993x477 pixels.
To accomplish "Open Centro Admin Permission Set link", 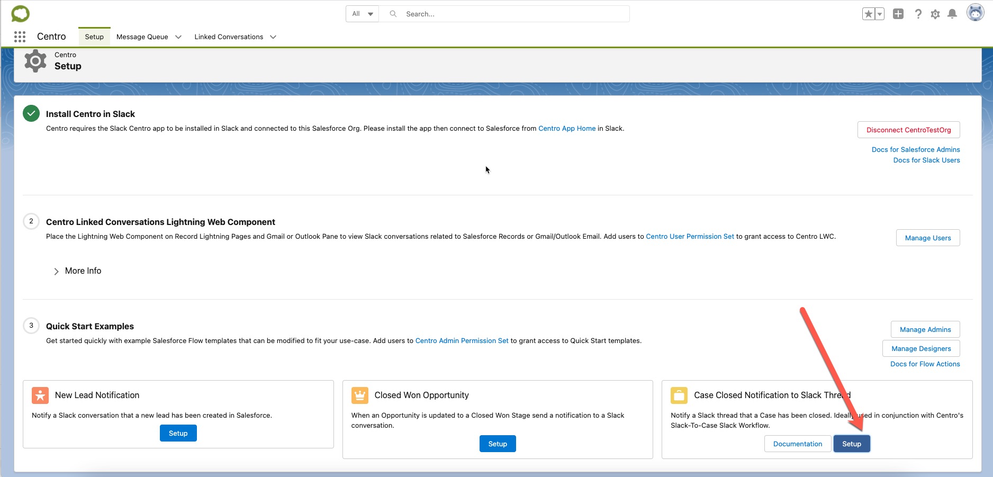I will point(462,341).
